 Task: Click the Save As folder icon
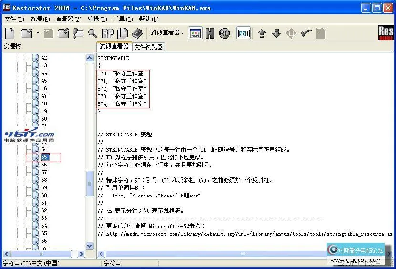[x=63, y=33]
